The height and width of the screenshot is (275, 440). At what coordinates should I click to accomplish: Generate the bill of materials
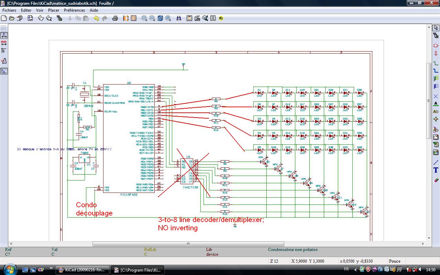tap(213, 18)
